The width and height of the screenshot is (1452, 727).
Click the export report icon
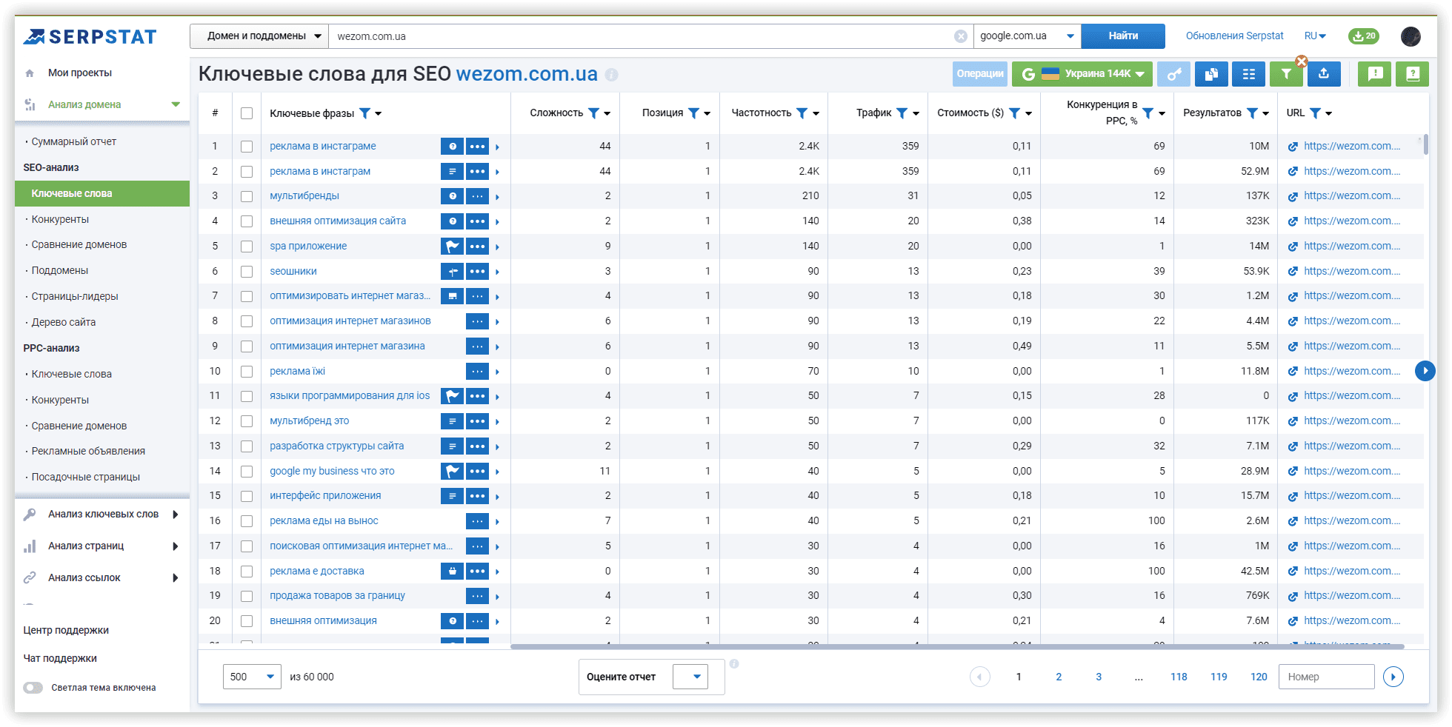coord(1324,74)
